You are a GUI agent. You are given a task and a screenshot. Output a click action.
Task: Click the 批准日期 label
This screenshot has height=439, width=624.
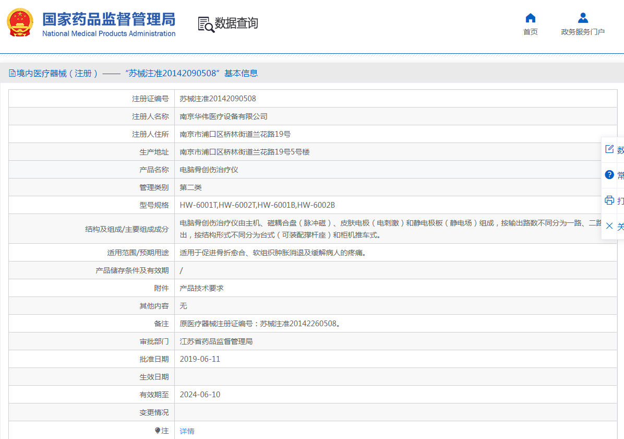154,359
